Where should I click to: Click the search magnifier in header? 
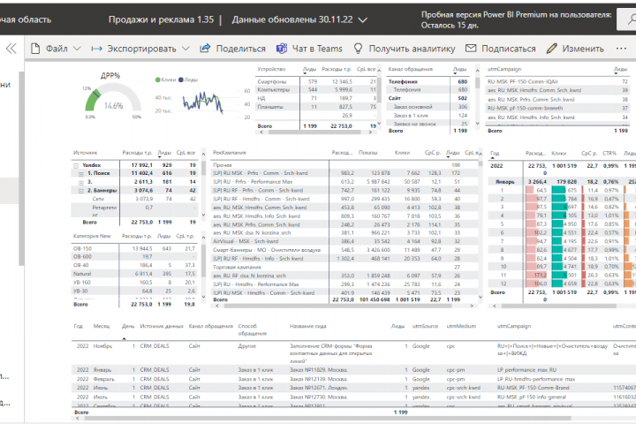(x=632, y=19)
